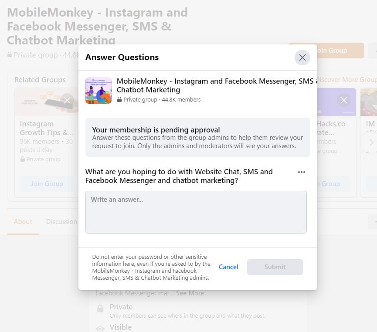This screenshot has height=332, width=377.
Task: Click the MobileMonkey group profile picture
Action: point(98,91)
